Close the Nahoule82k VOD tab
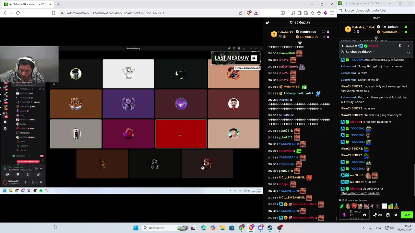Screen dimensions: 415x233 (x=51, y=4)
